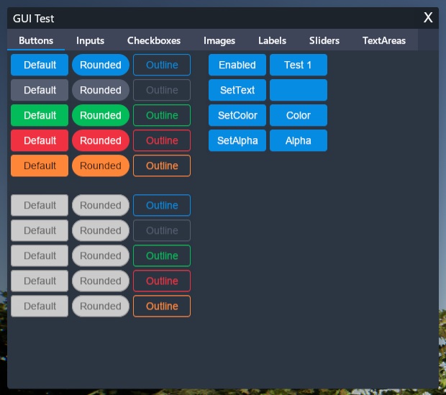The image size is (446, 395).
Task: Open the Images tab
Action: pyautogui.click(x=219, y=40)
